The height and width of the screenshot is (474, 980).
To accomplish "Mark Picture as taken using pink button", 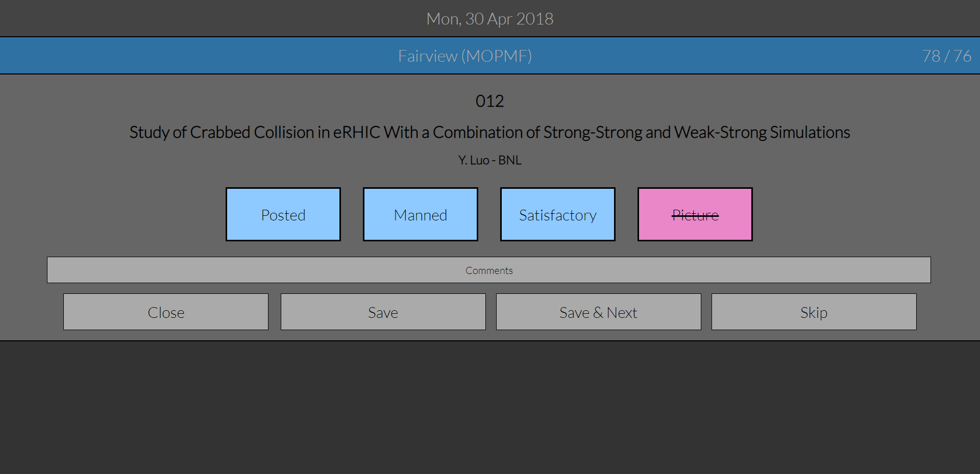I will click(x=695, y=214).
